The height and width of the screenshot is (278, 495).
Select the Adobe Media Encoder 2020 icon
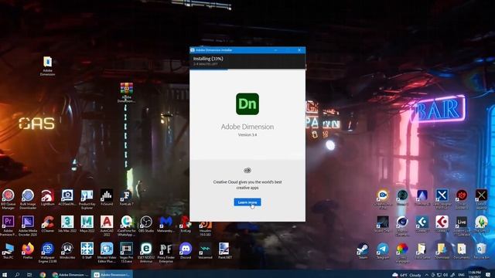(x=28, y=226)
